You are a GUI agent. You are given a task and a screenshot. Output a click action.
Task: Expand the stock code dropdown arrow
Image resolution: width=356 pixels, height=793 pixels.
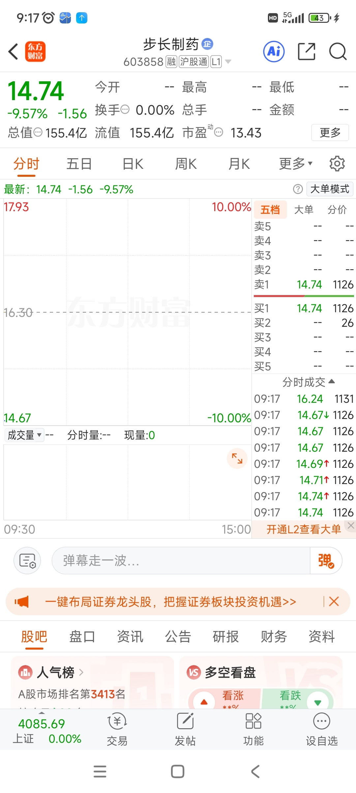(228, 62)
